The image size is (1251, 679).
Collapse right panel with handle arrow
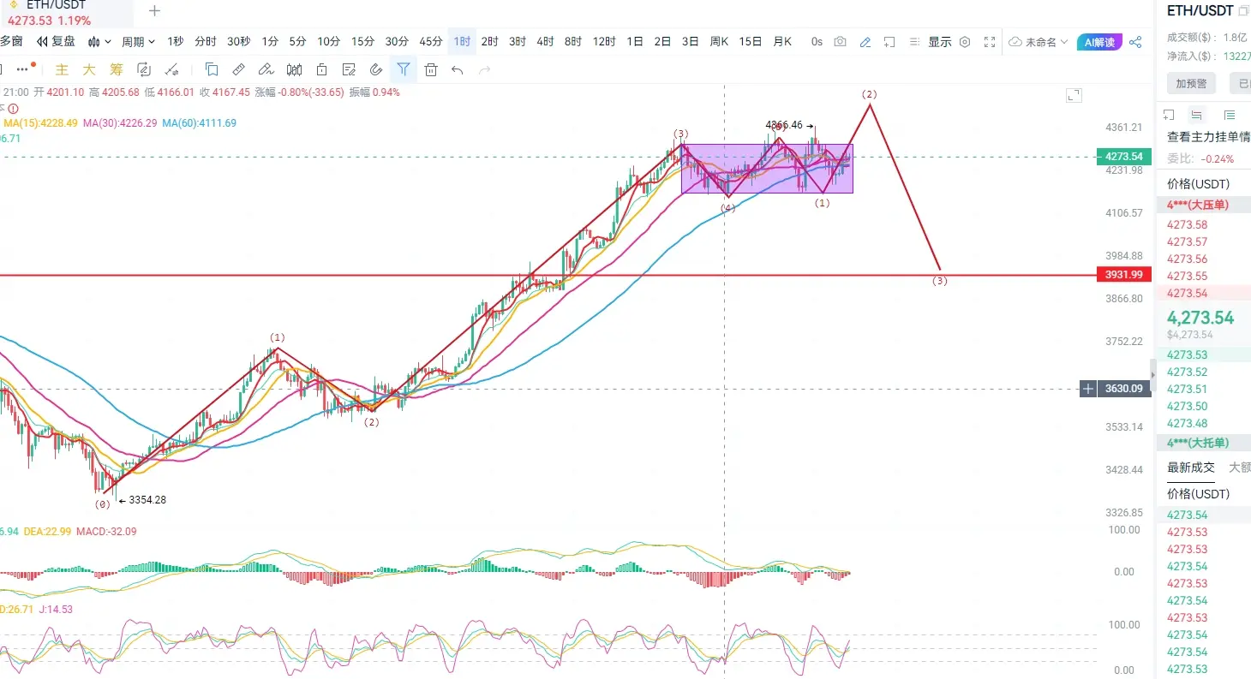pyautogui.click(x=1152, y=375)
